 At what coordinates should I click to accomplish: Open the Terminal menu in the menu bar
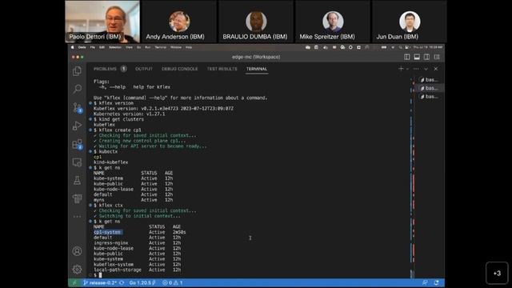click(160, 47)
